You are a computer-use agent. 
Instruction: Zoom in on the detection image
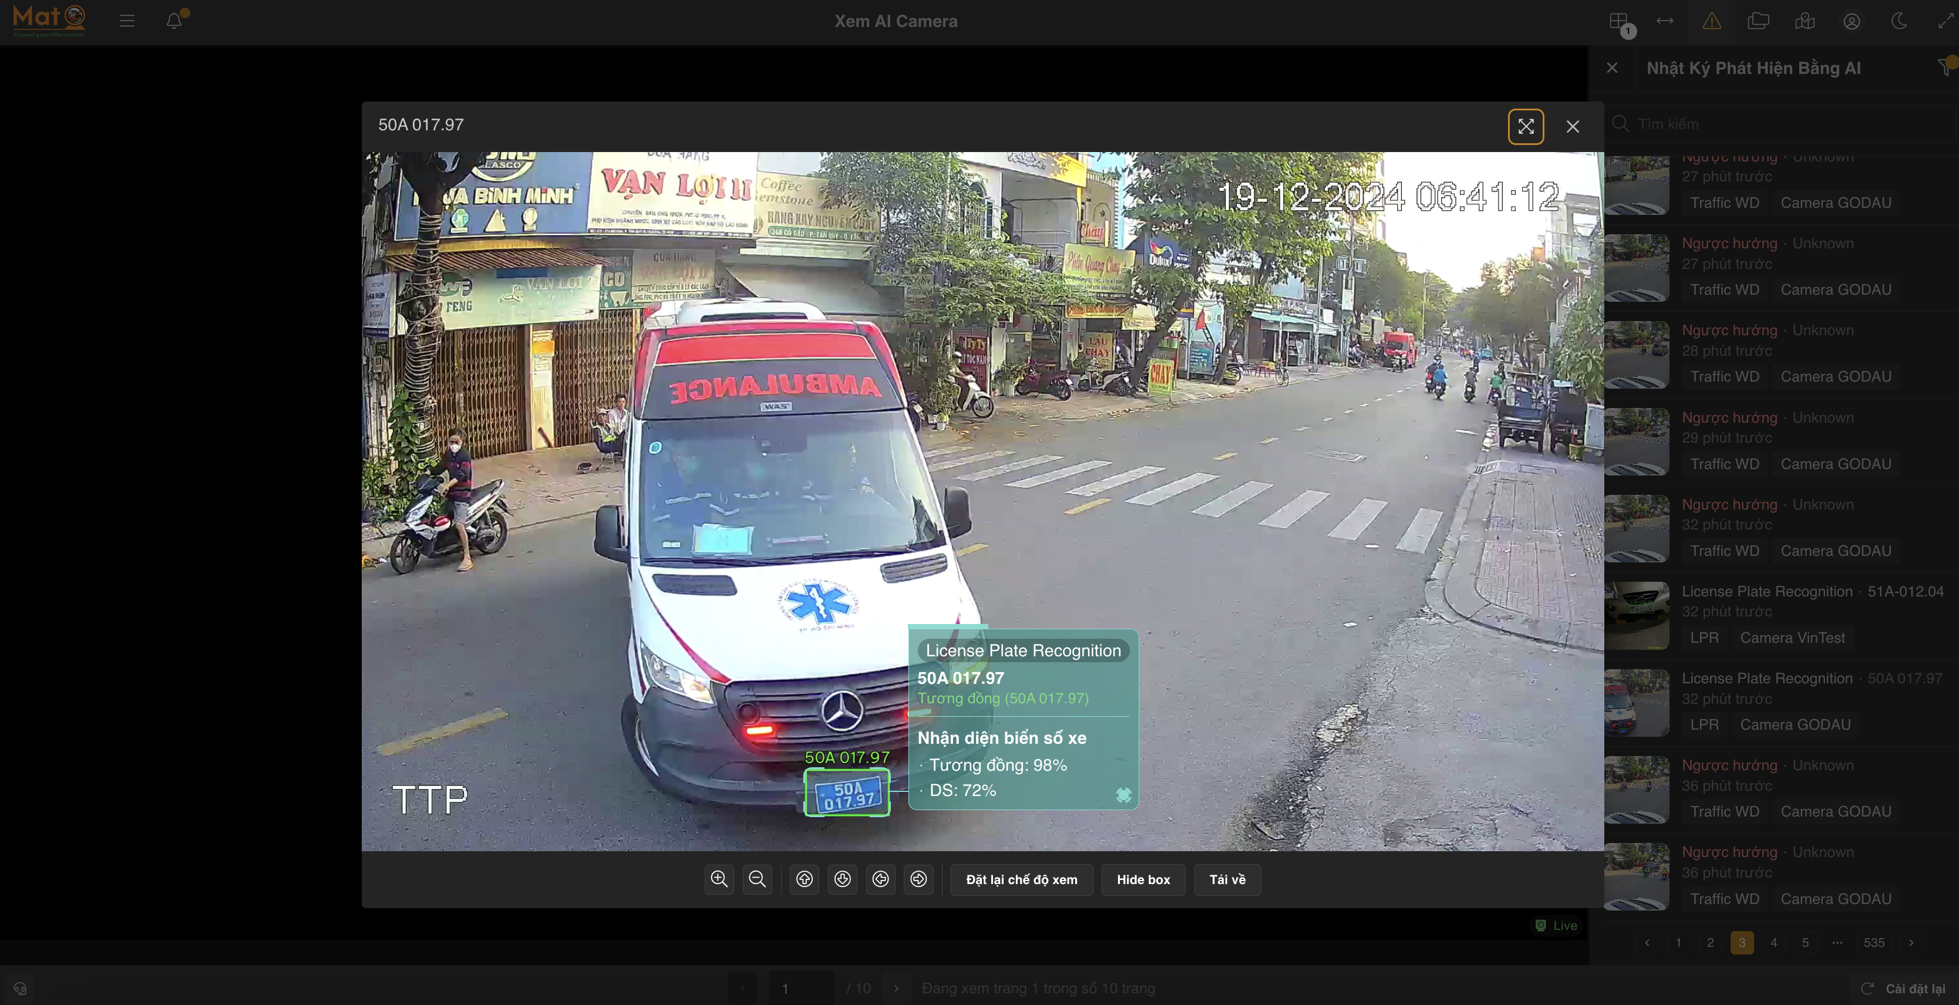point(719,879)
